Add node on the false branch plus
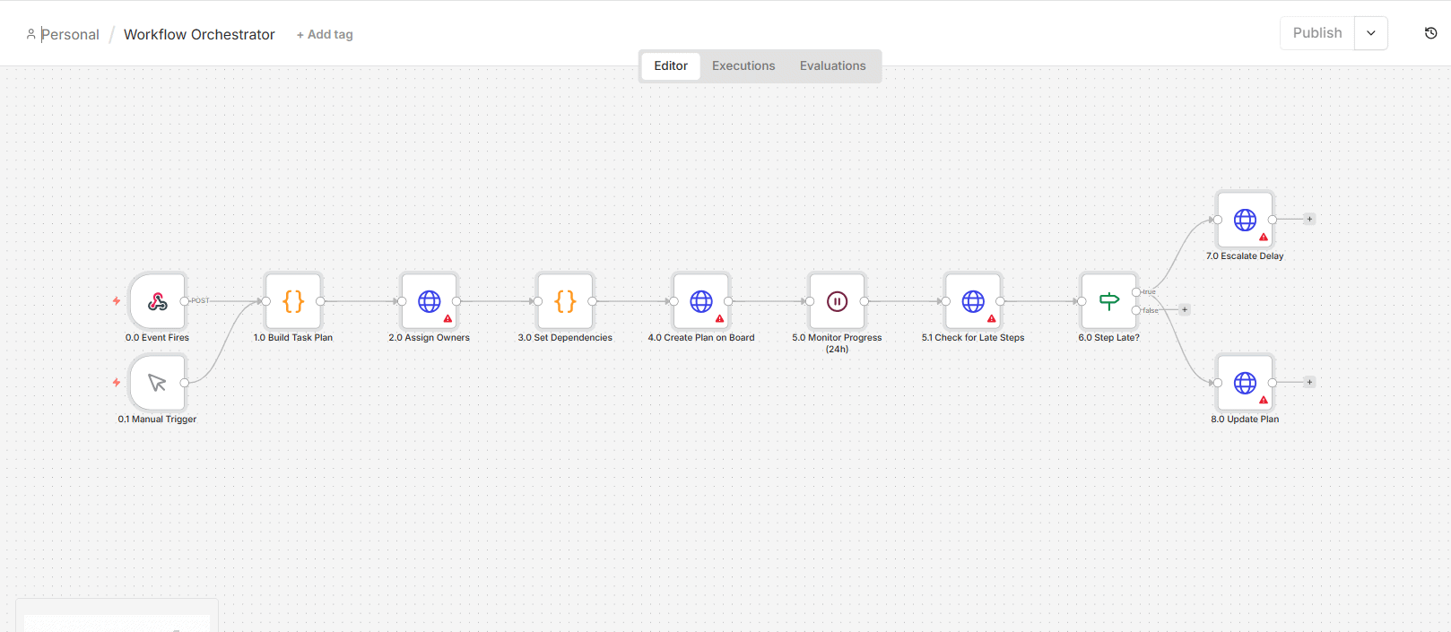The width and height of the screenshot is (1451, 632). pyautogui.click(x=1185, y=309)
